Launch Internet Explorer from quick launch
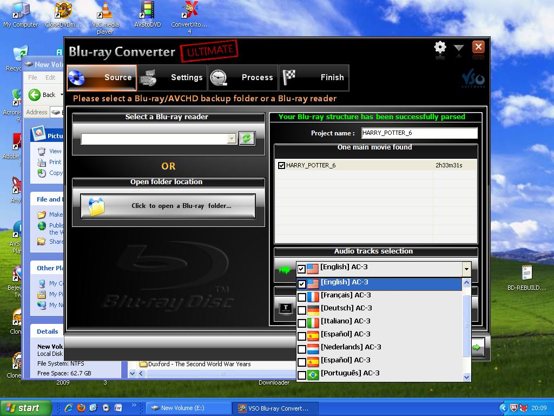The width and height of the screenshot is (554, 416). [69, 408]
